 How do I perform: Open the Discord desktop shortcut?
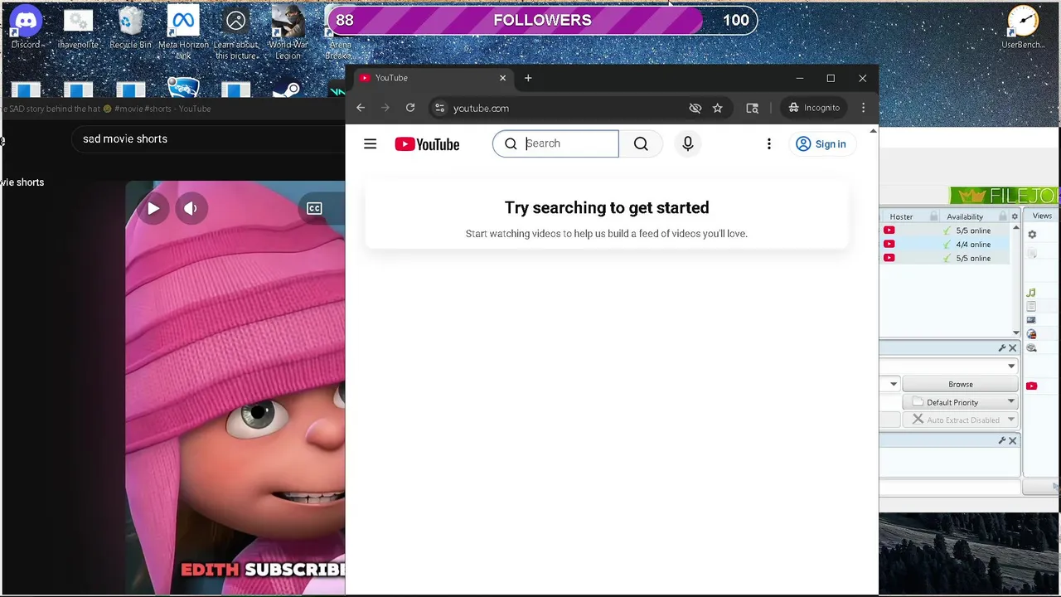click(26, 27)
